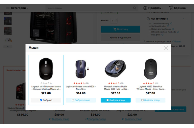Open the Корзина dropdown arrow
Image resolution: width=194 pixels, height=128 pixels.
(187, 8)
